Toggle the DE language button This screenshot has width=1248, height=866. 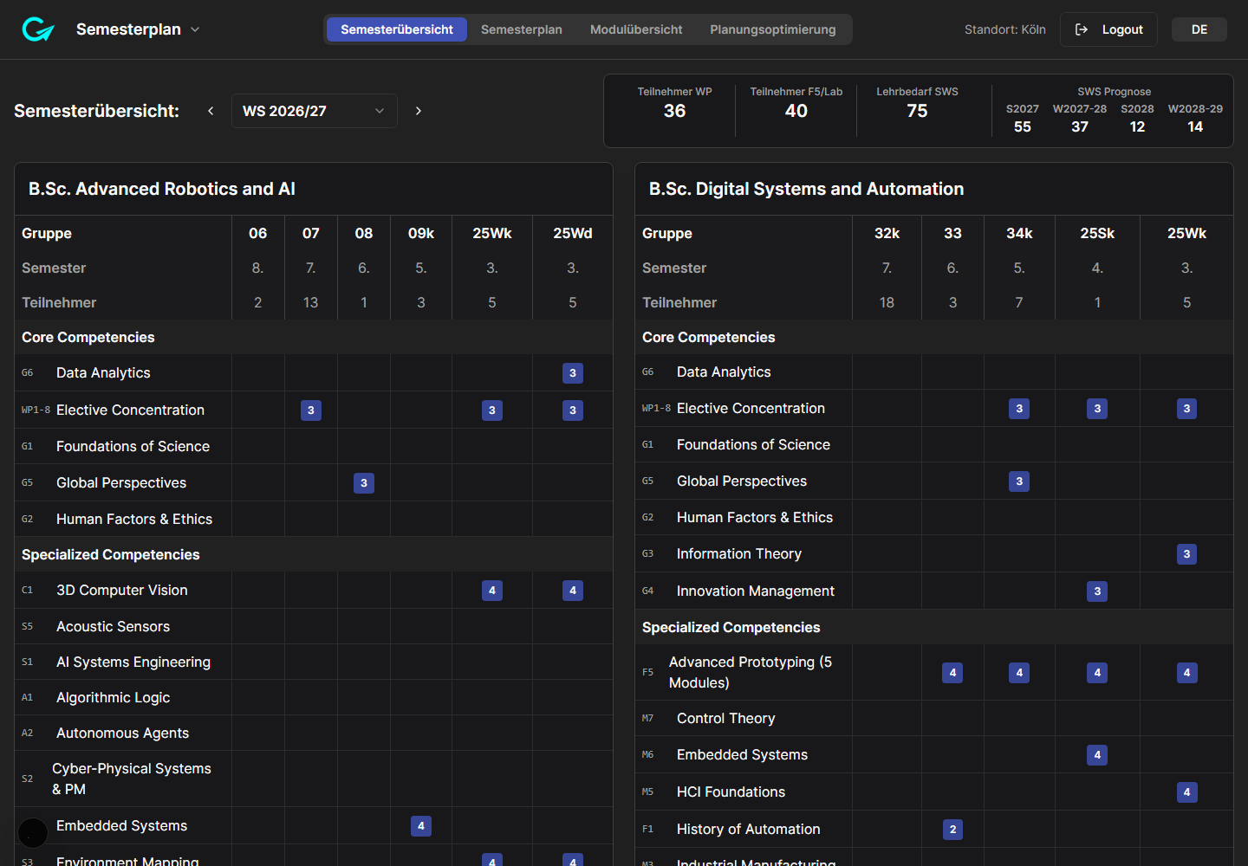click(x=1199, y=29)
